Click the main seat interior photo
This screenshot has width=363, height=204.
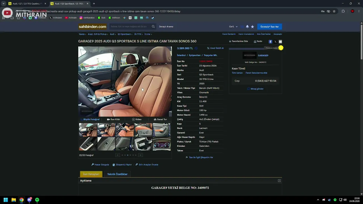click(x=125, y=82)
